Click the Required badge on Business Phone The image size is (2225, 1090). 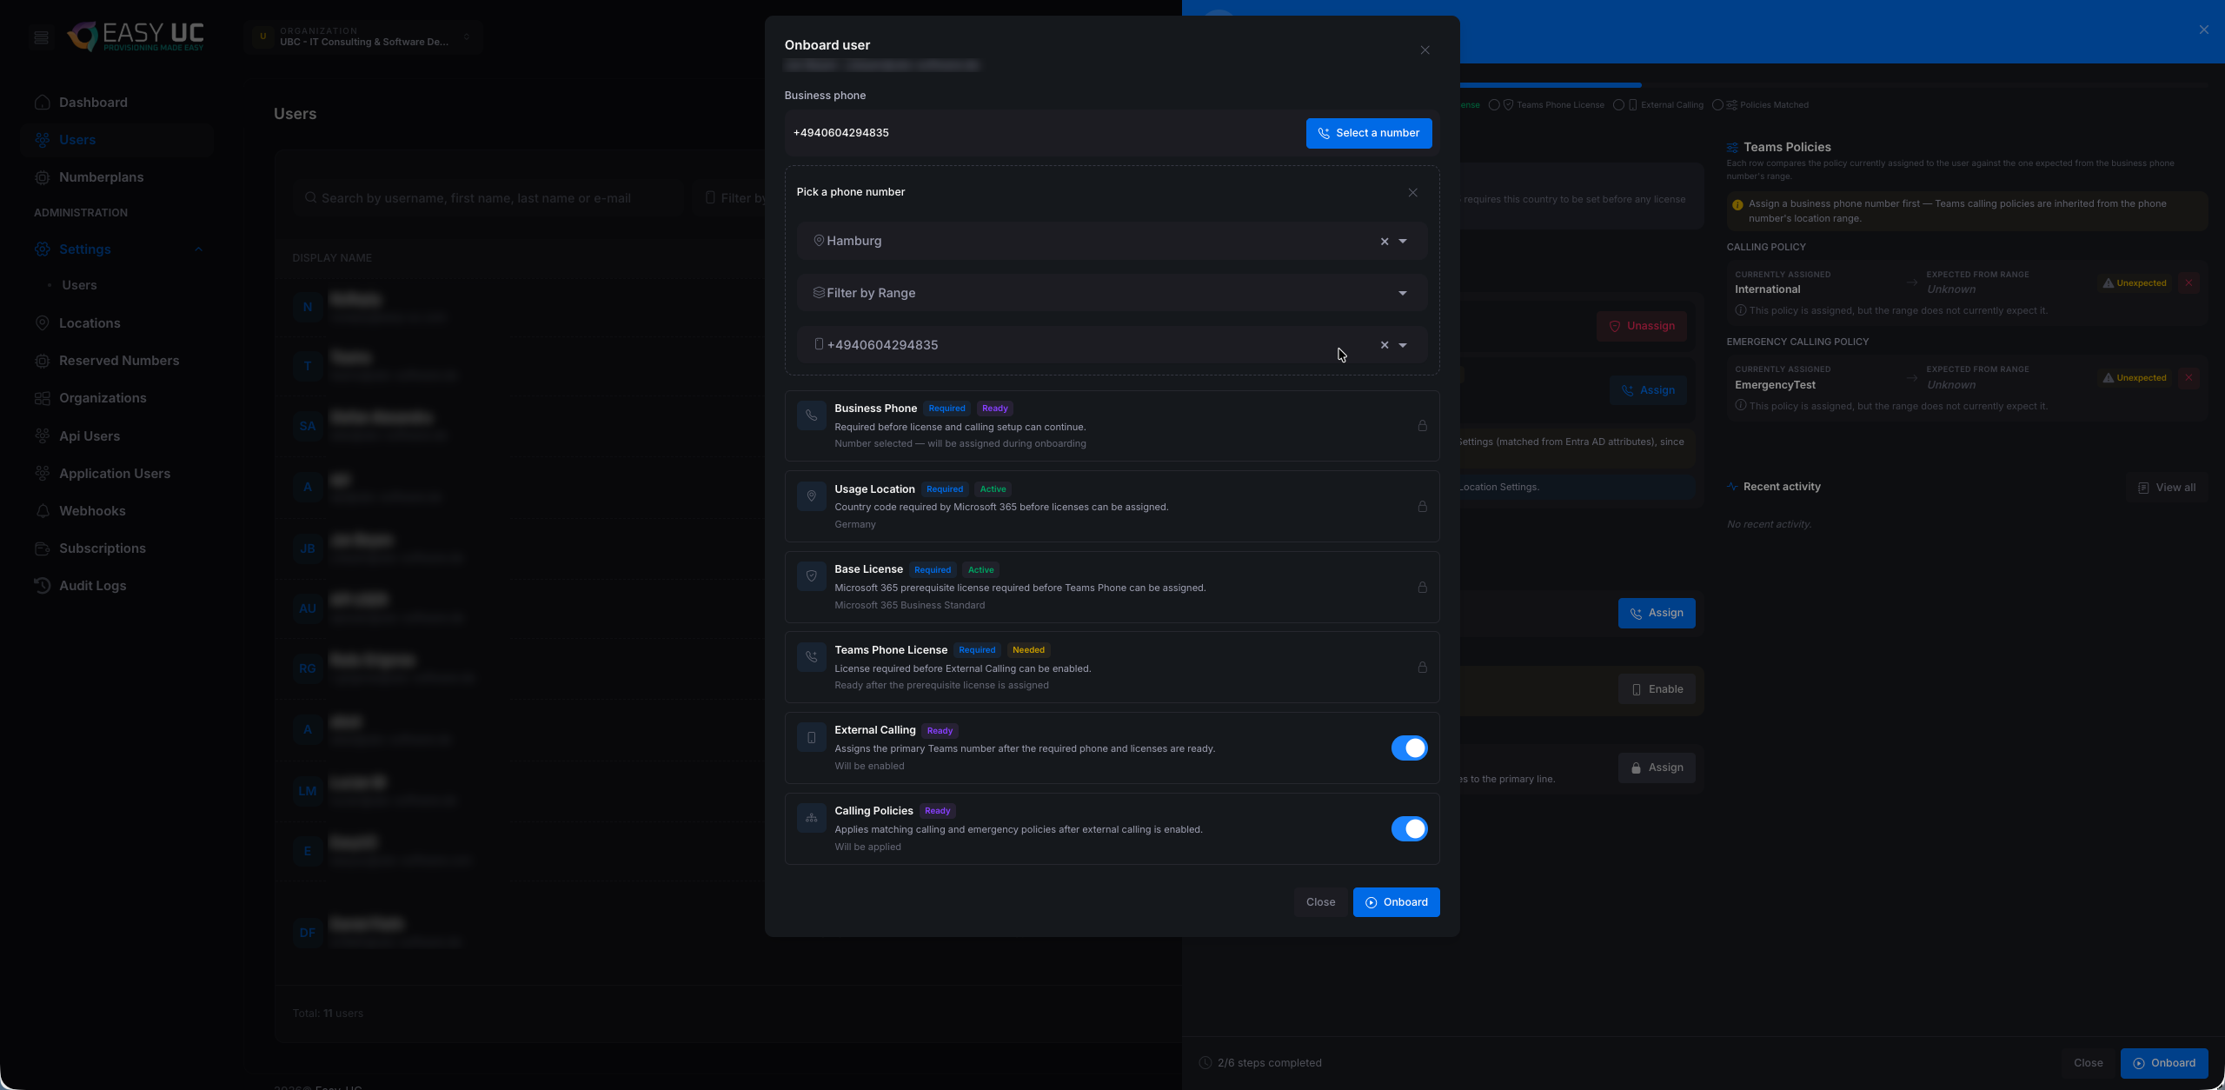[946, 409]
